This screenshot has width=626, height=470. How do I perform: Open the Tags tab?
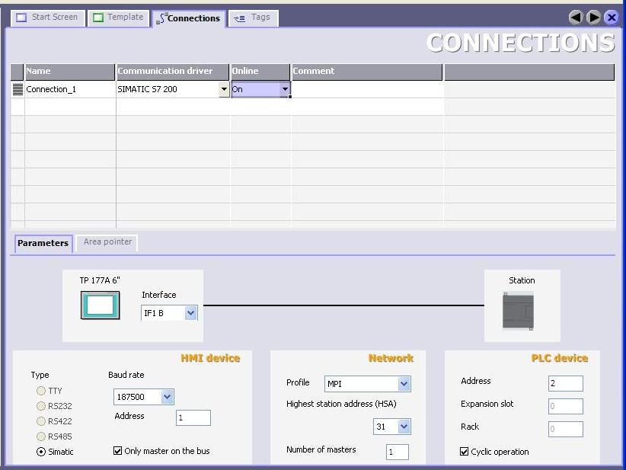(254, 18)
